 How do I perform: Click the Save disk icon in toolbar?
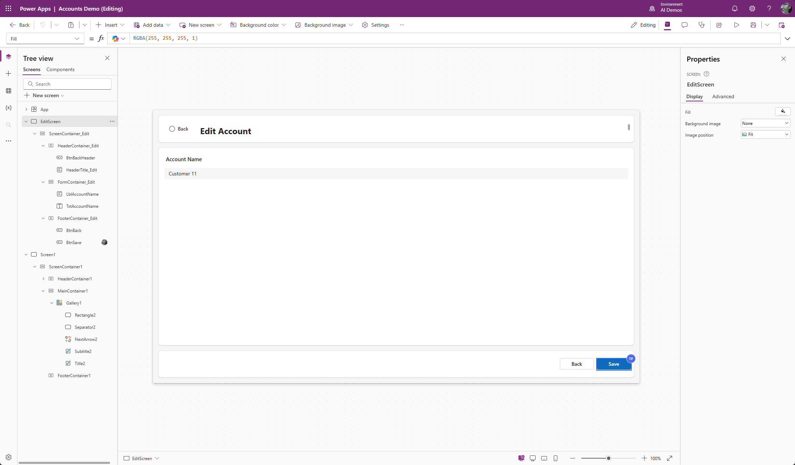pyautogui.click(x=753, y=25)
